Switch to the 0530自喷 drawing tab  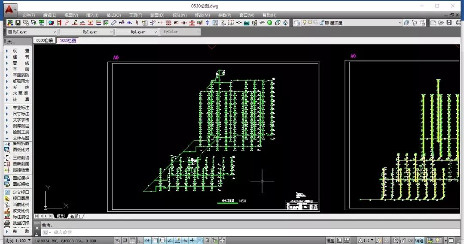click(x=44, y=40)
